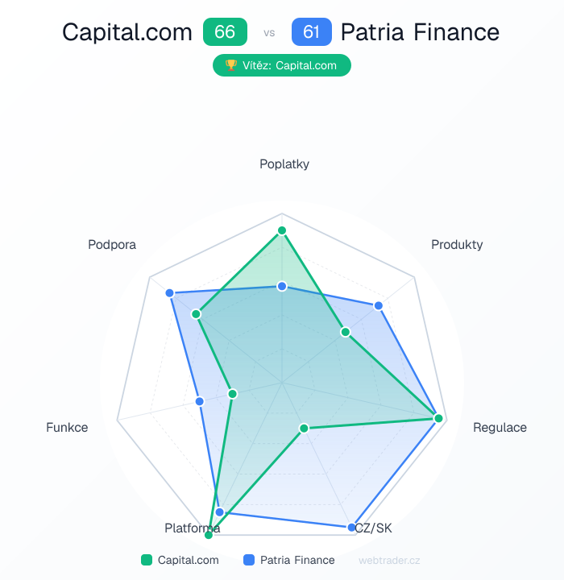Select blue CZ/SK data point
Image resolution: width=564 pixels, height=580 pixels.
352,528
